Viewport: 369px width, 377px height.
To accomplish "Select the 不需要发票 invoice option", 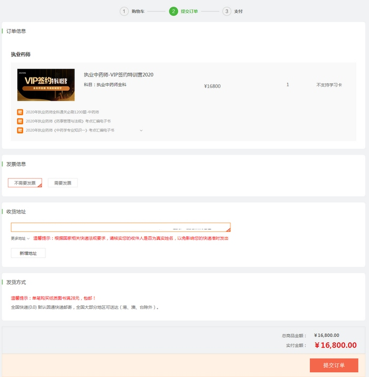I will pos(25,183).
